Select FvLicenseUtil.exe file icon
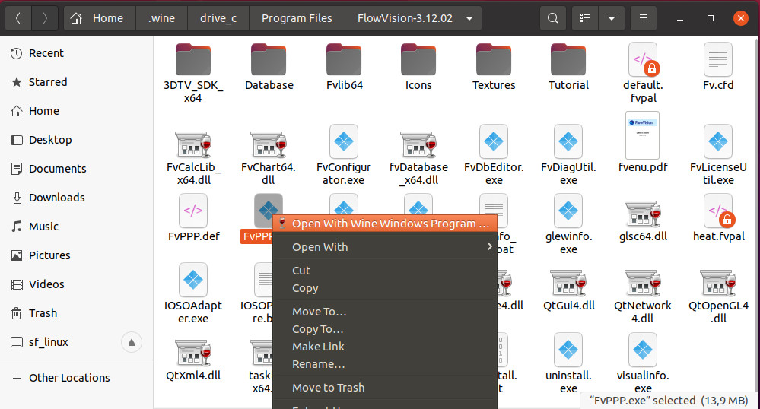The height and width of the screenshot is (409, 760). [x=718, y=141]
